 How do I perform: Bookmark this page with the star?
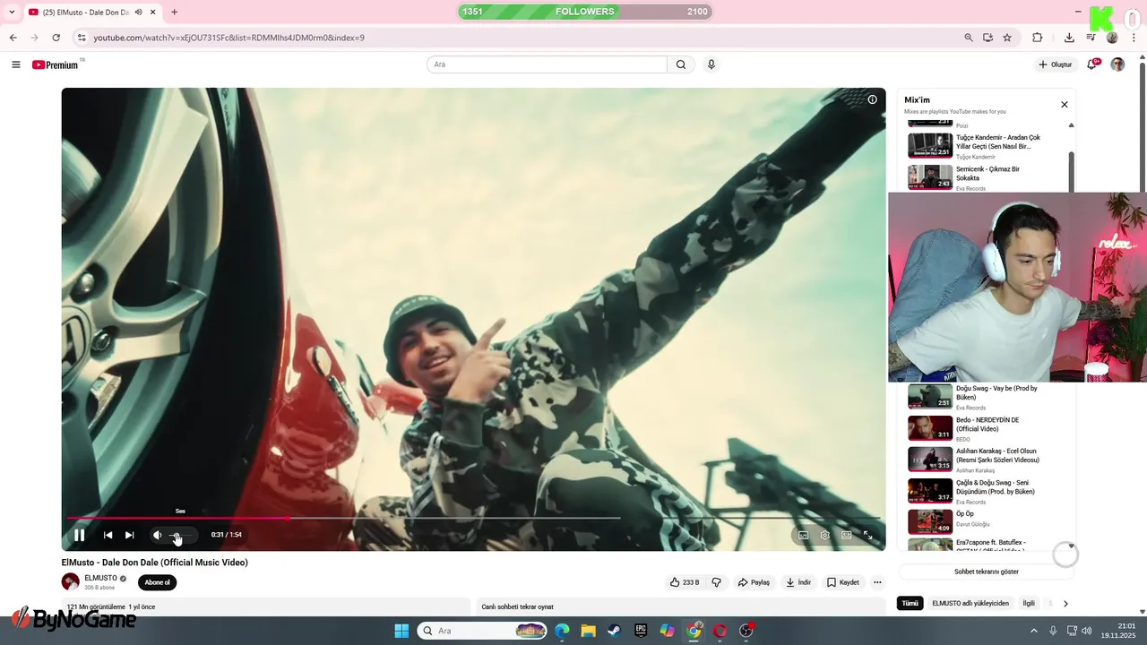point(1007,38)
